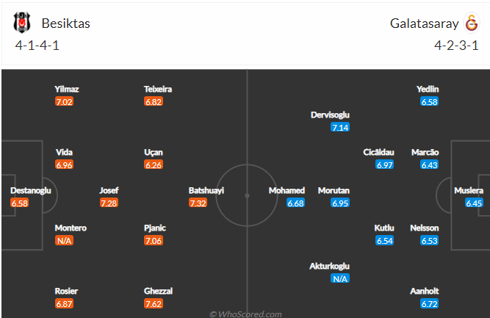Click goalkeeper Destanoglu's 6.58 rating
Screen dimensions: 490x318
[x=19, y=203]
